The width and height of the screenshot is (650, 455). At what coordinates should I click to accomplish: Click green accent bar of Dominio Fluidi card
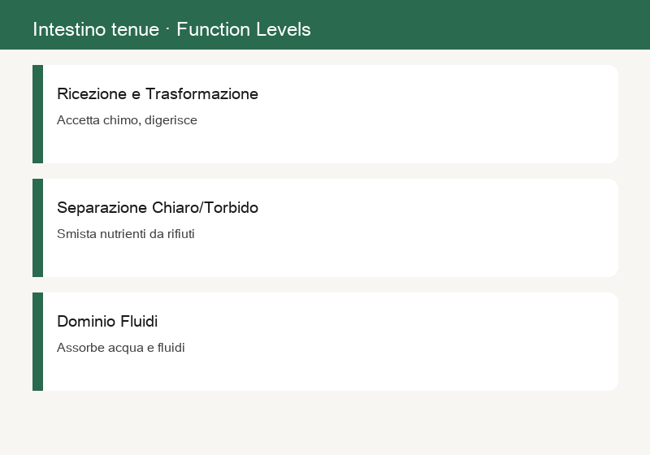tap(37, 341)
